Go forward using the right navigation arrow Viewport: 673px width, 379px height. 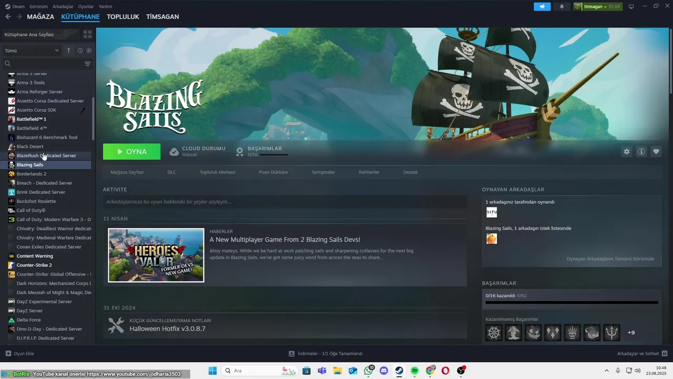click(19, 17)
